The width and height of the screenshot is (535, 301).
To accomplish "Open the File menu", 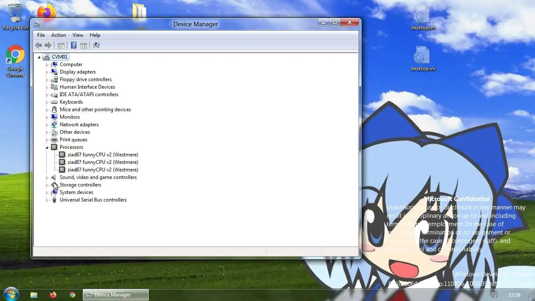I will click(41, 35).
